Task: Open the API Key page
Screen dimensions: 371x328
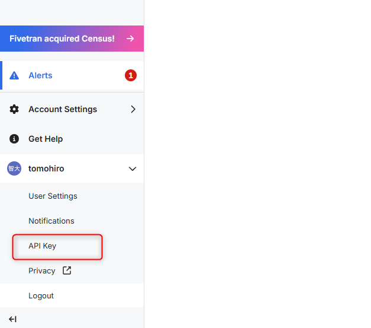Action: [x=42, y=246]
